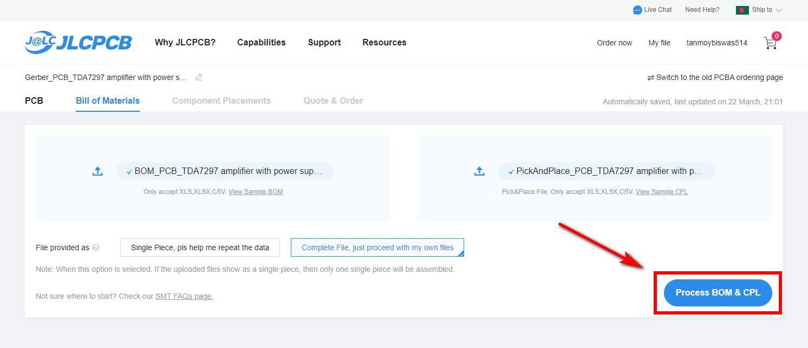
Task: Open the Bill of Materials tab
Action: pyautogui.click(x=108, y=101)
